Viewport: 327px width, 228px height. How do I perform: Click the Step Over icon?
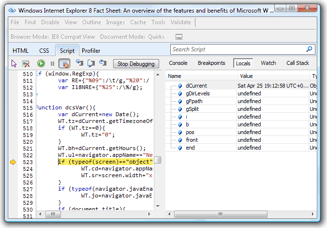click(x=91, y=63)
